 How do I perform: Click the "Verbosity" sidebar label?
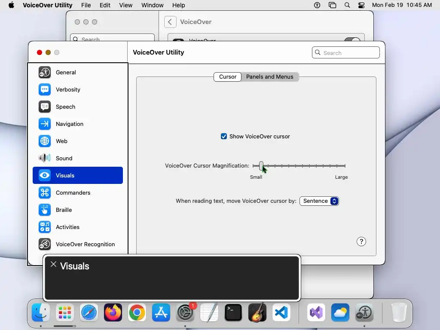68,89
